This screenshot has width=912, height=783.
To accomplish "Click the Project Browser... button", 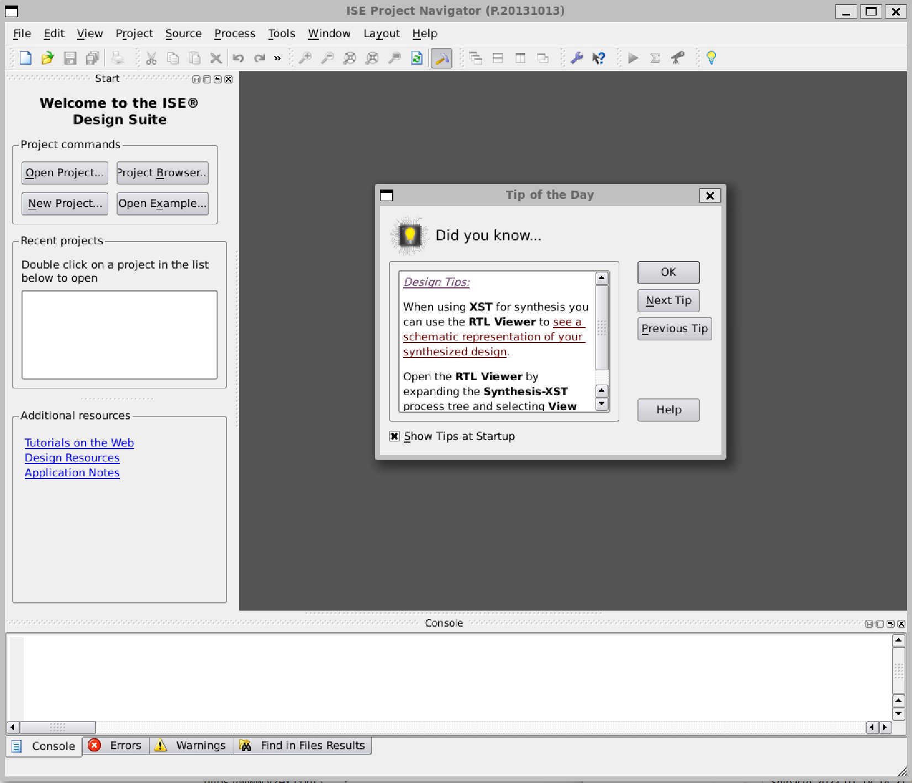I will 162,172.
